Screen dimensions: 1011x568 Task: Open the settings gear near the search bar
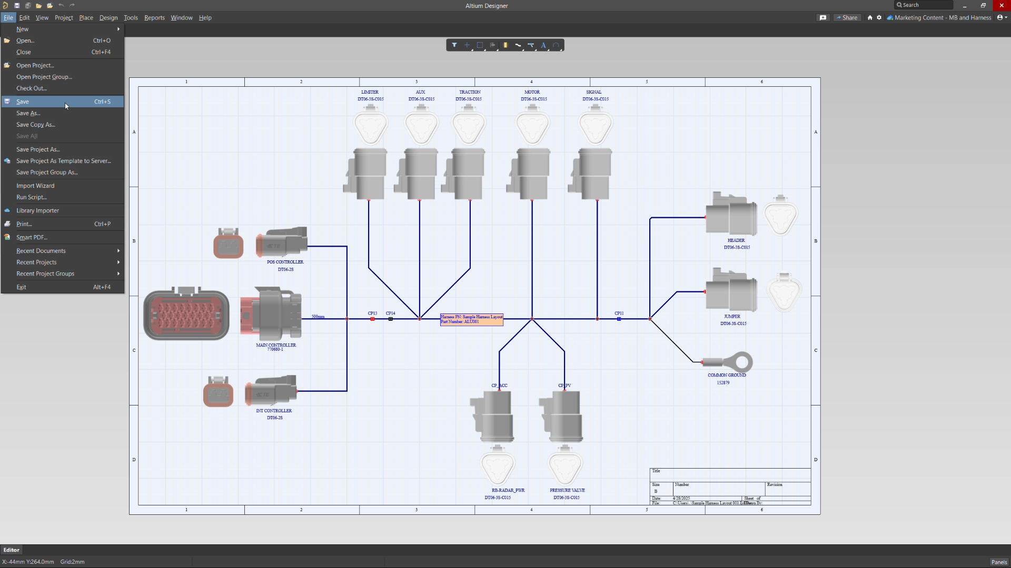point(879,17)
